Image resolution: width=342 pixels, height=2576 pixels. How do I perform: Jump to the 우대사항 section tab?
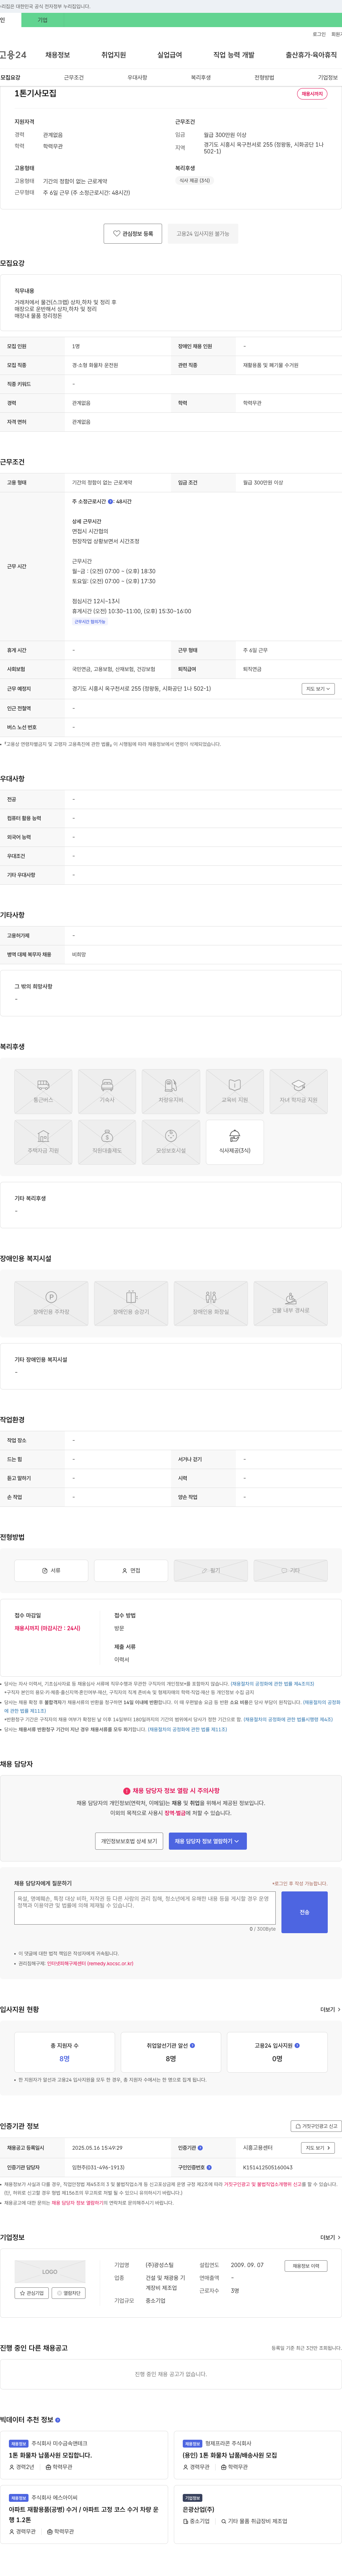pos(137,77)
